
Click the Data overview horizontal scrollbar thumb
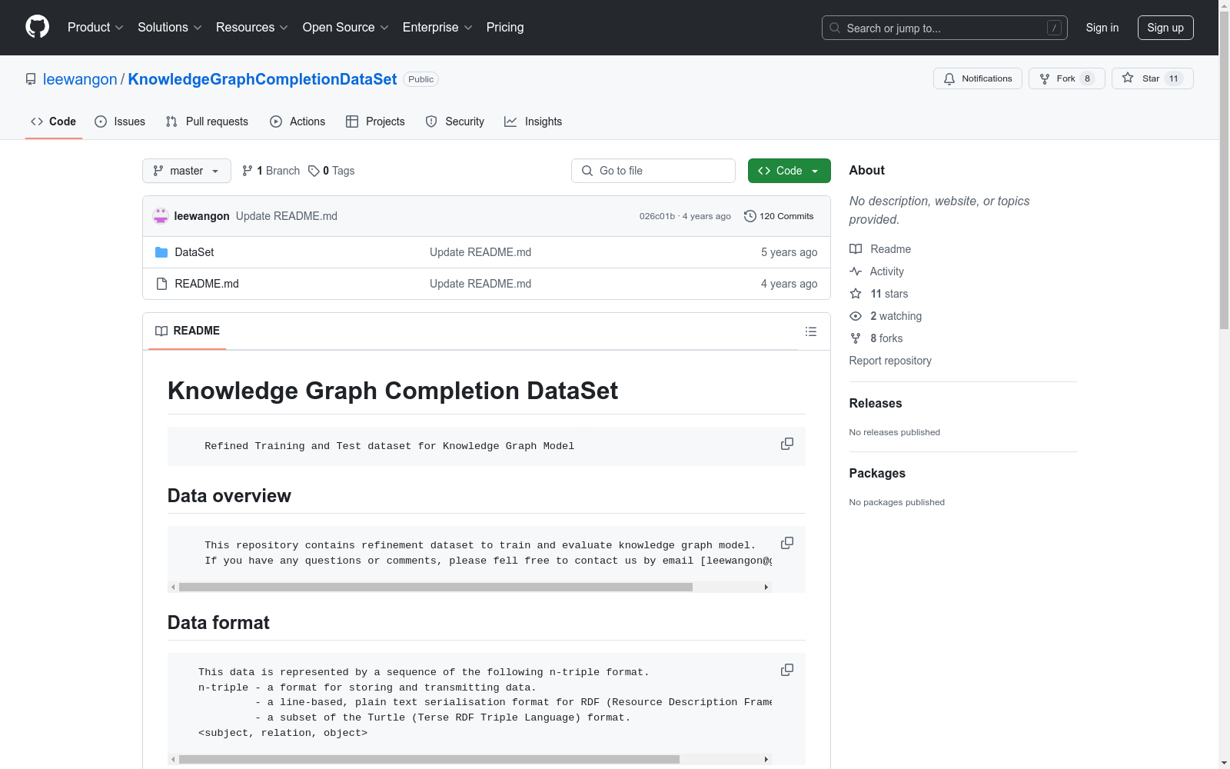(436, 587)
